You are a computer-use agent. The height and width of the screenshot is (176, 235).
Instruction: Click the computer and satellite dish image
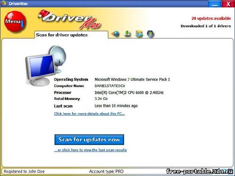46,66
